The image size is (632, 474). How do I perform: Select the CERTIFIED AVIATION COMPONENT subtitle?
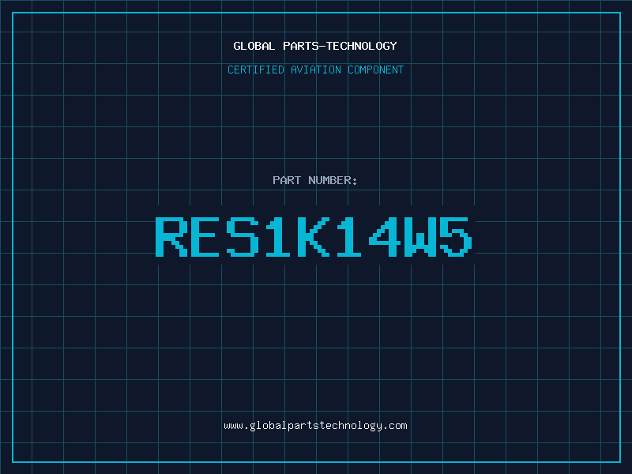(315, 70)
